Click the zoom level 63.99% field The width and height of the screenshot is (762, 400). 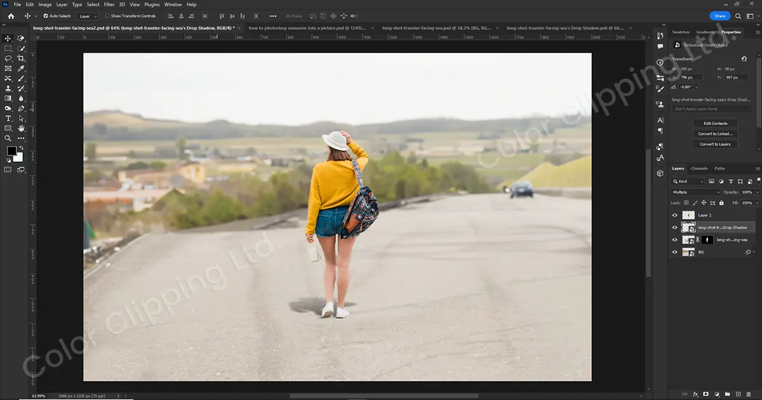coord(39,396)
